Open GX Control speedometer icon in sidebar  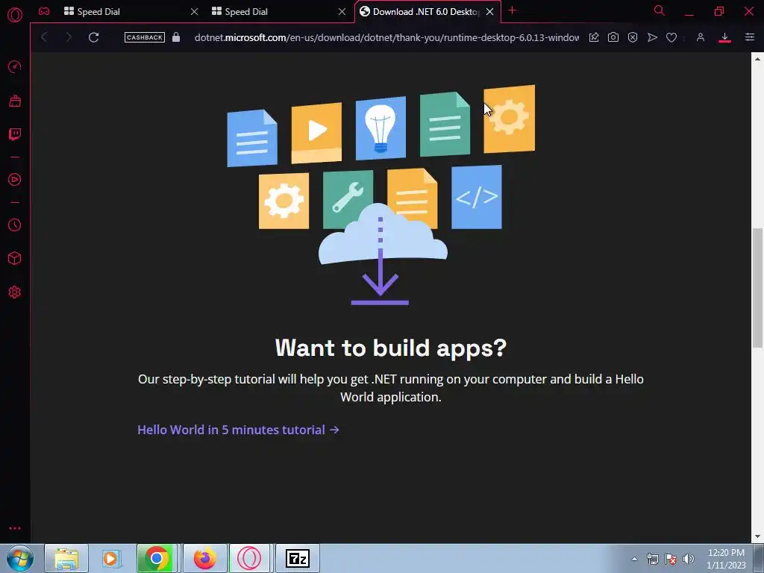(x=15, y=66)
